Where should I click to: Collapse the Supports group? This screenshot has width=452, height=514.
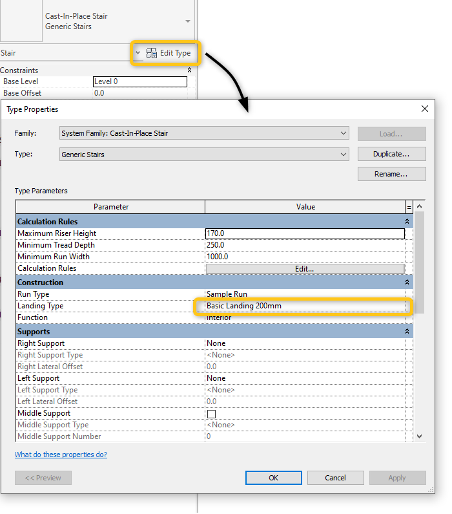[x=407, y=332]
